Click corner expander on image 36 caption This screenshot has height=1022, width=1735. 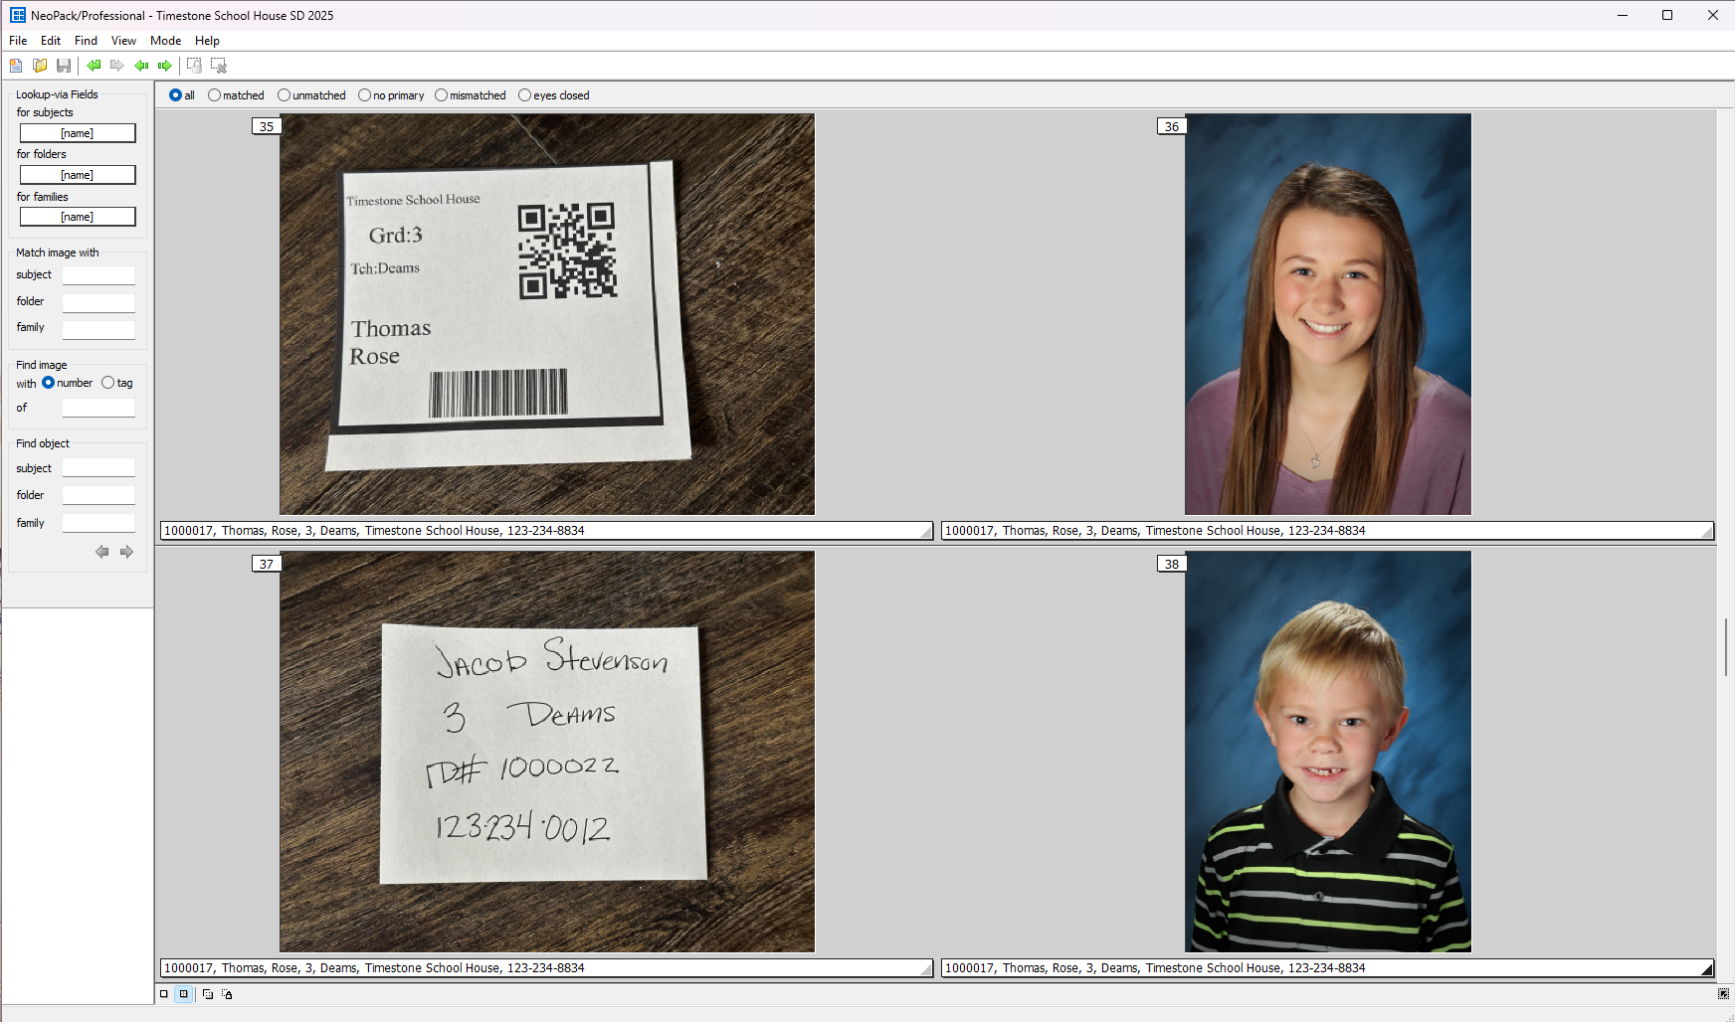point(1707,533)
